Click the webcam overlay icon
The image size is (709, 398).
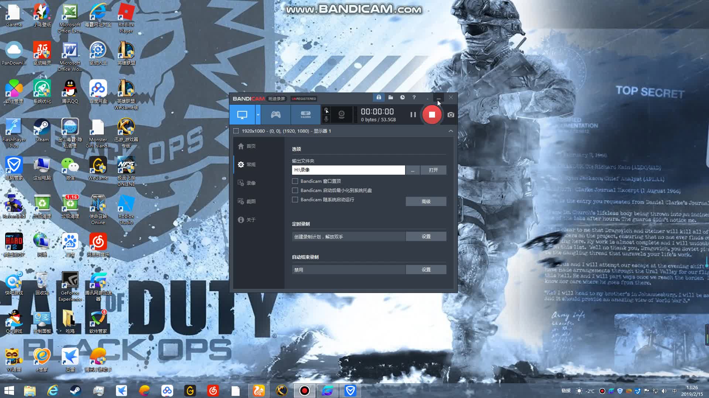point(341,115)
